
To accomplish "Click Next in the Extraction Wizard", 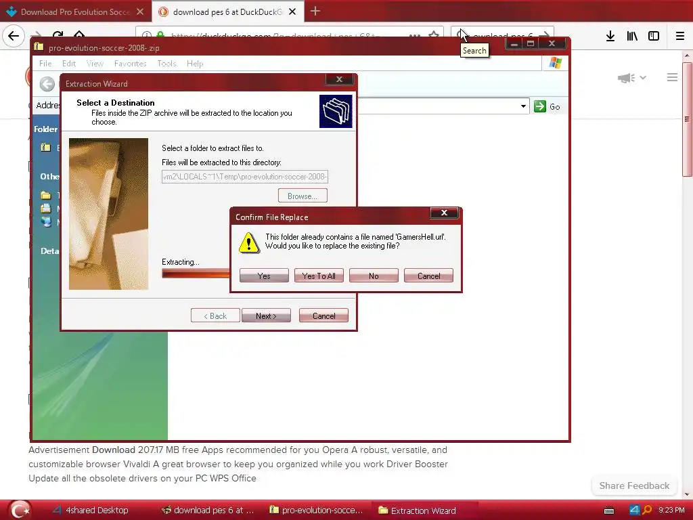I will [266, 316].
